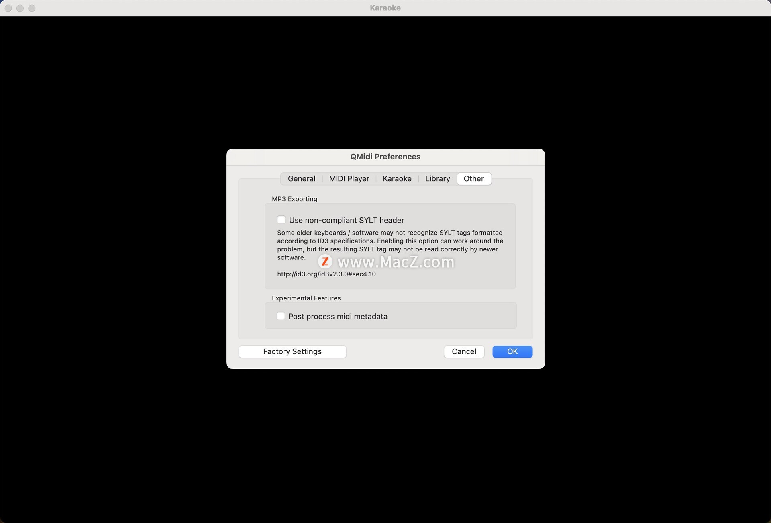
Task: Select the Karaoke preferences tab
Action: tap(397, 179)
